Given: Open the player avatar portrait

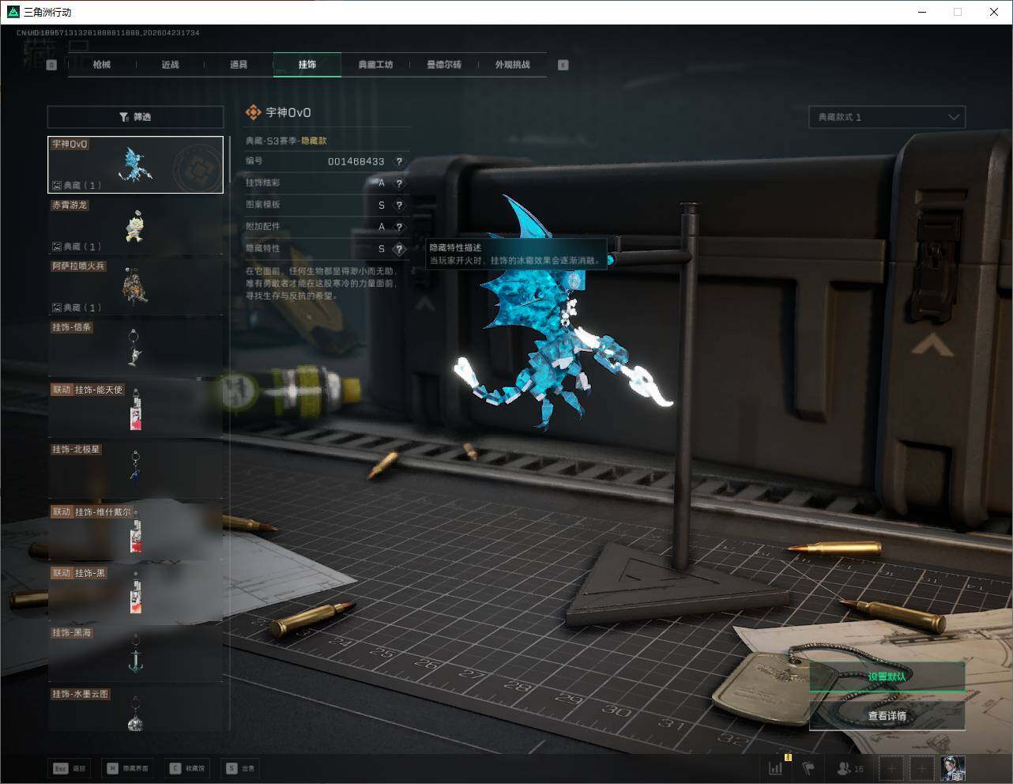Looking at the screenshot, I should [952, 768].
